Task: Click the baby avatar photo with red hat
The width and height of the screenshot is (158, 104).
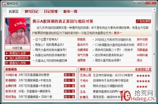Action: pyautogui.click(x=18, y=31)
